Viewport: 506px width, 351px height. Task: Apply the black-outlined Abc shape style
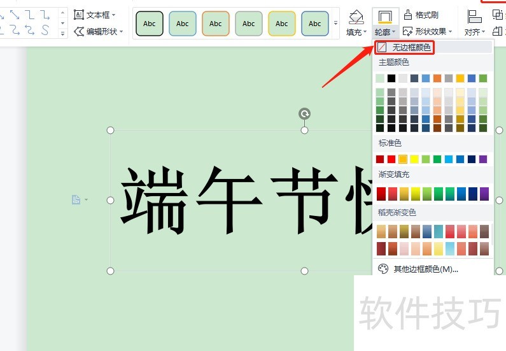coord(150,24)
